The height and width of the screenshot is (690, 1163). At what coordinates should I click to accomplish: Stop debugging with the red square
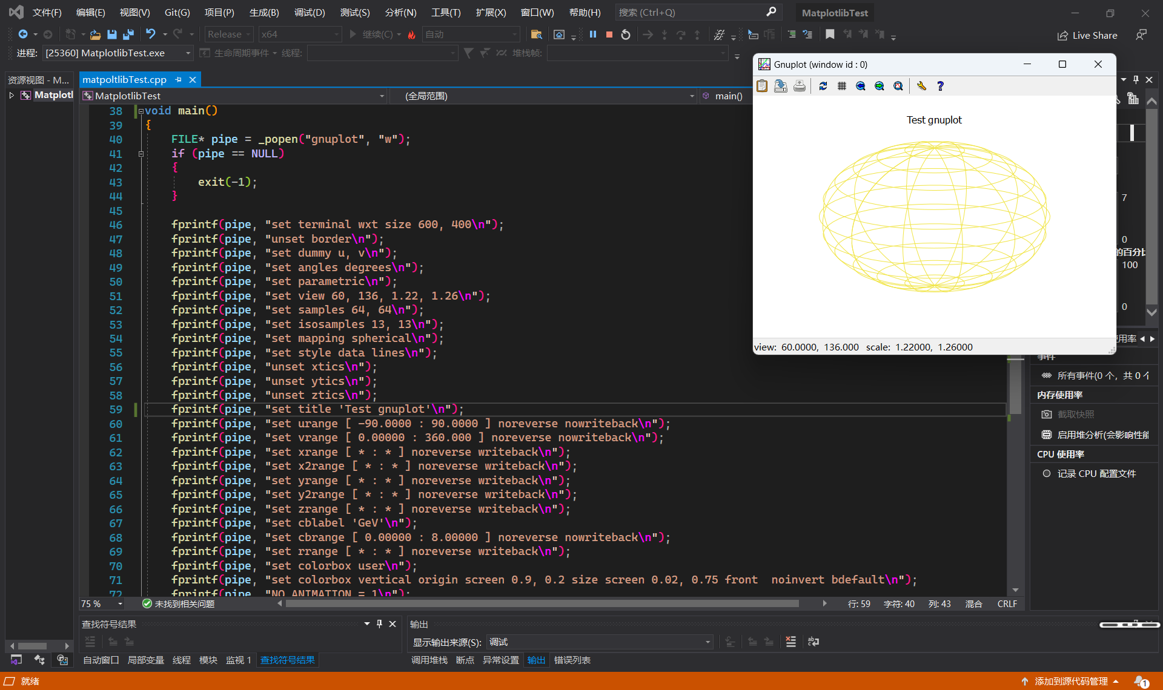(x=609, y=34)
